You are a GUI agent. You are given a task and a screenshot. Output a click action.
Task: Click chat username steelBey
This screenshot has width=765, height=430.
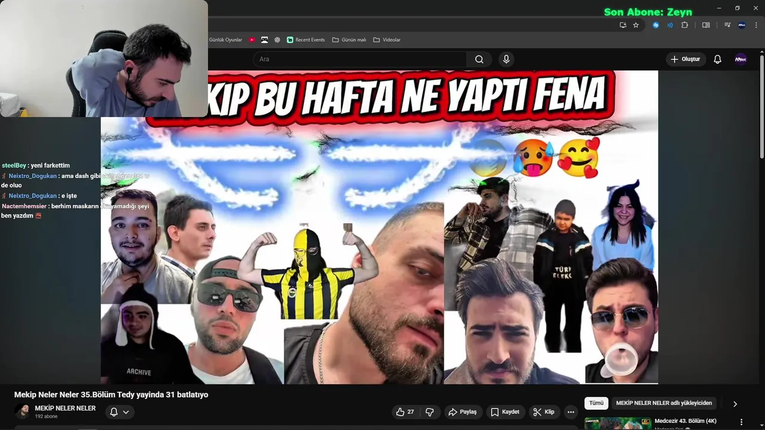coord(14,165)
